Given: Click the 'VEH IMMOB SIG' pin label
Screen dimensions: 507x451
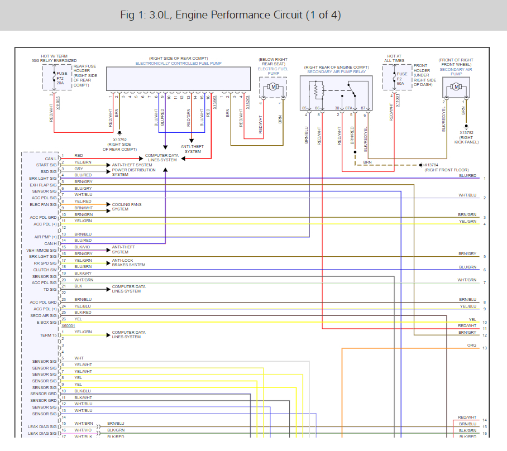Looking at the screenshot, I should 41,250.
